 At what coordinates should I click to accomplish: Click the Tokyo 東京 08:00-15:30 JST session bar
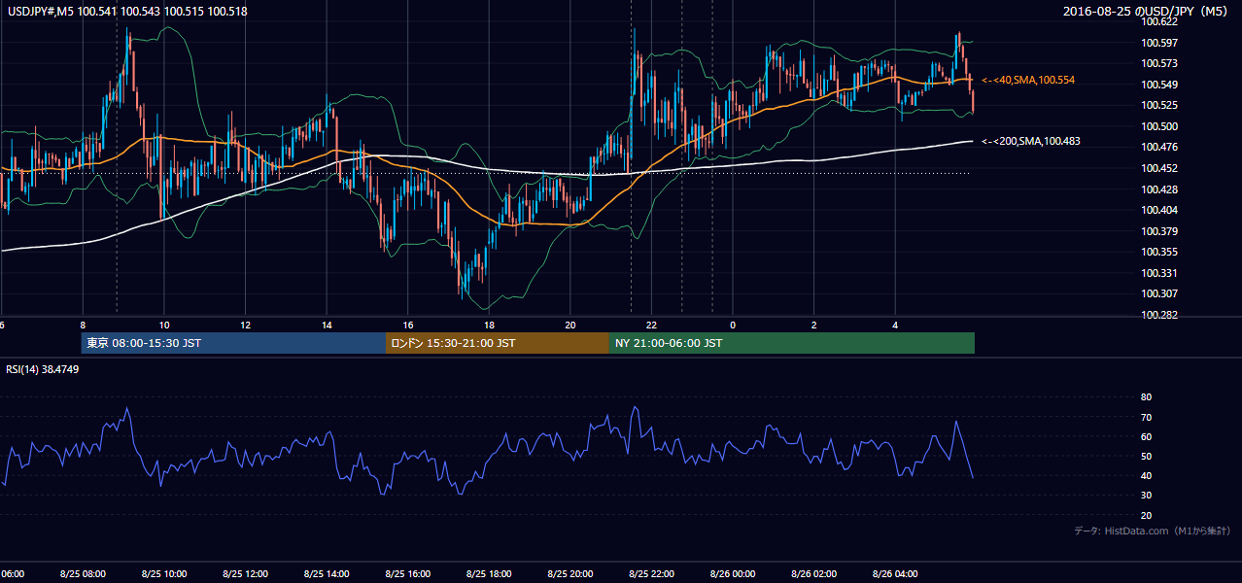pyautogui.click(x=233, y=343)
